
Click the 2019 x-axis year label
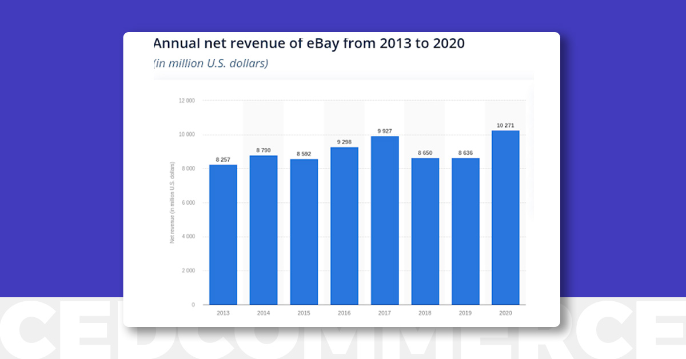click(465, 313)
